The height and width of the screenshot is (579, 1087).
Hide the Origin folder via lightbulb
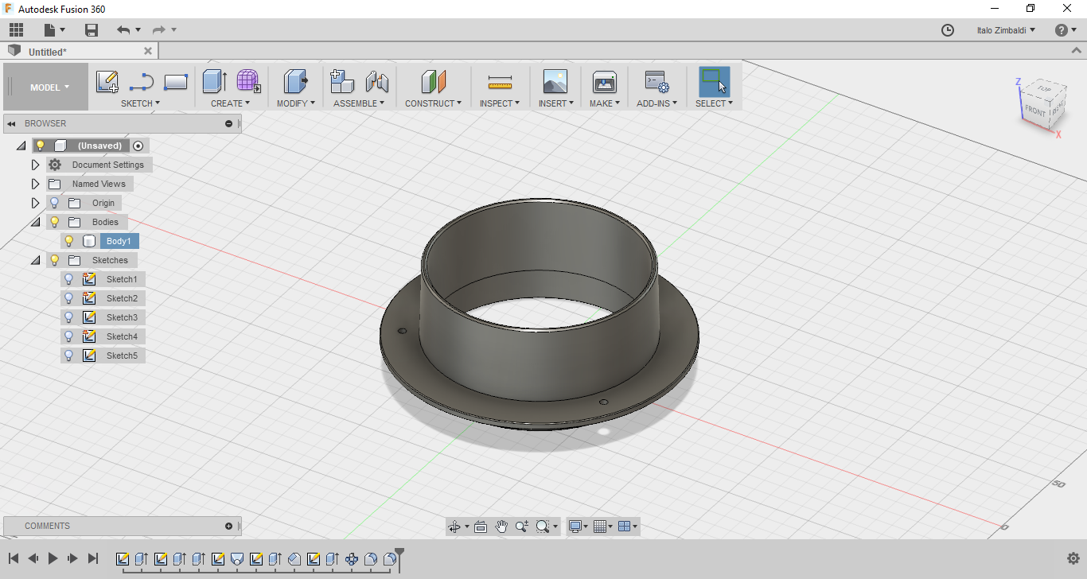54,203
